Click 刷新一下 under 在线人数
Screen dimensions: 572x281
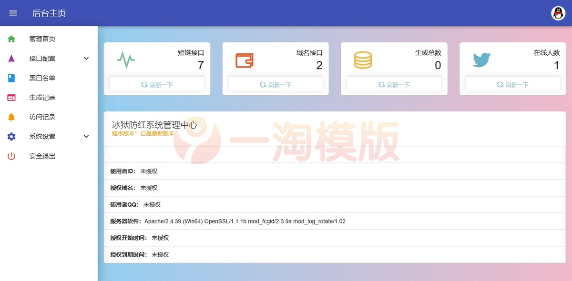512,85
